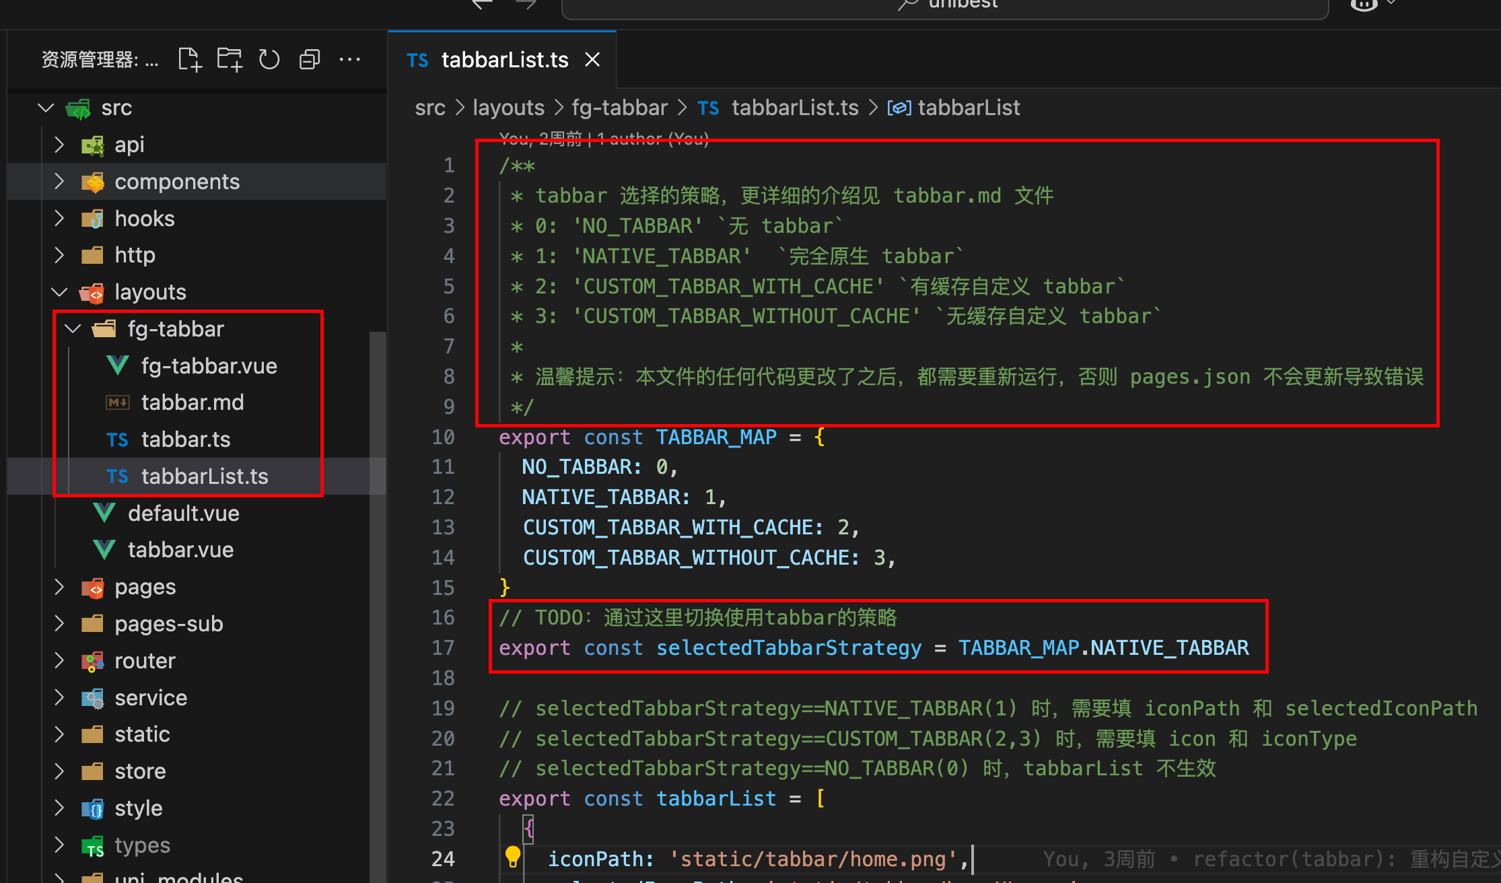The width and height of the screenshot is (1501, 883).
Task: Click the style folder label
Action: (x=139, y=808)
